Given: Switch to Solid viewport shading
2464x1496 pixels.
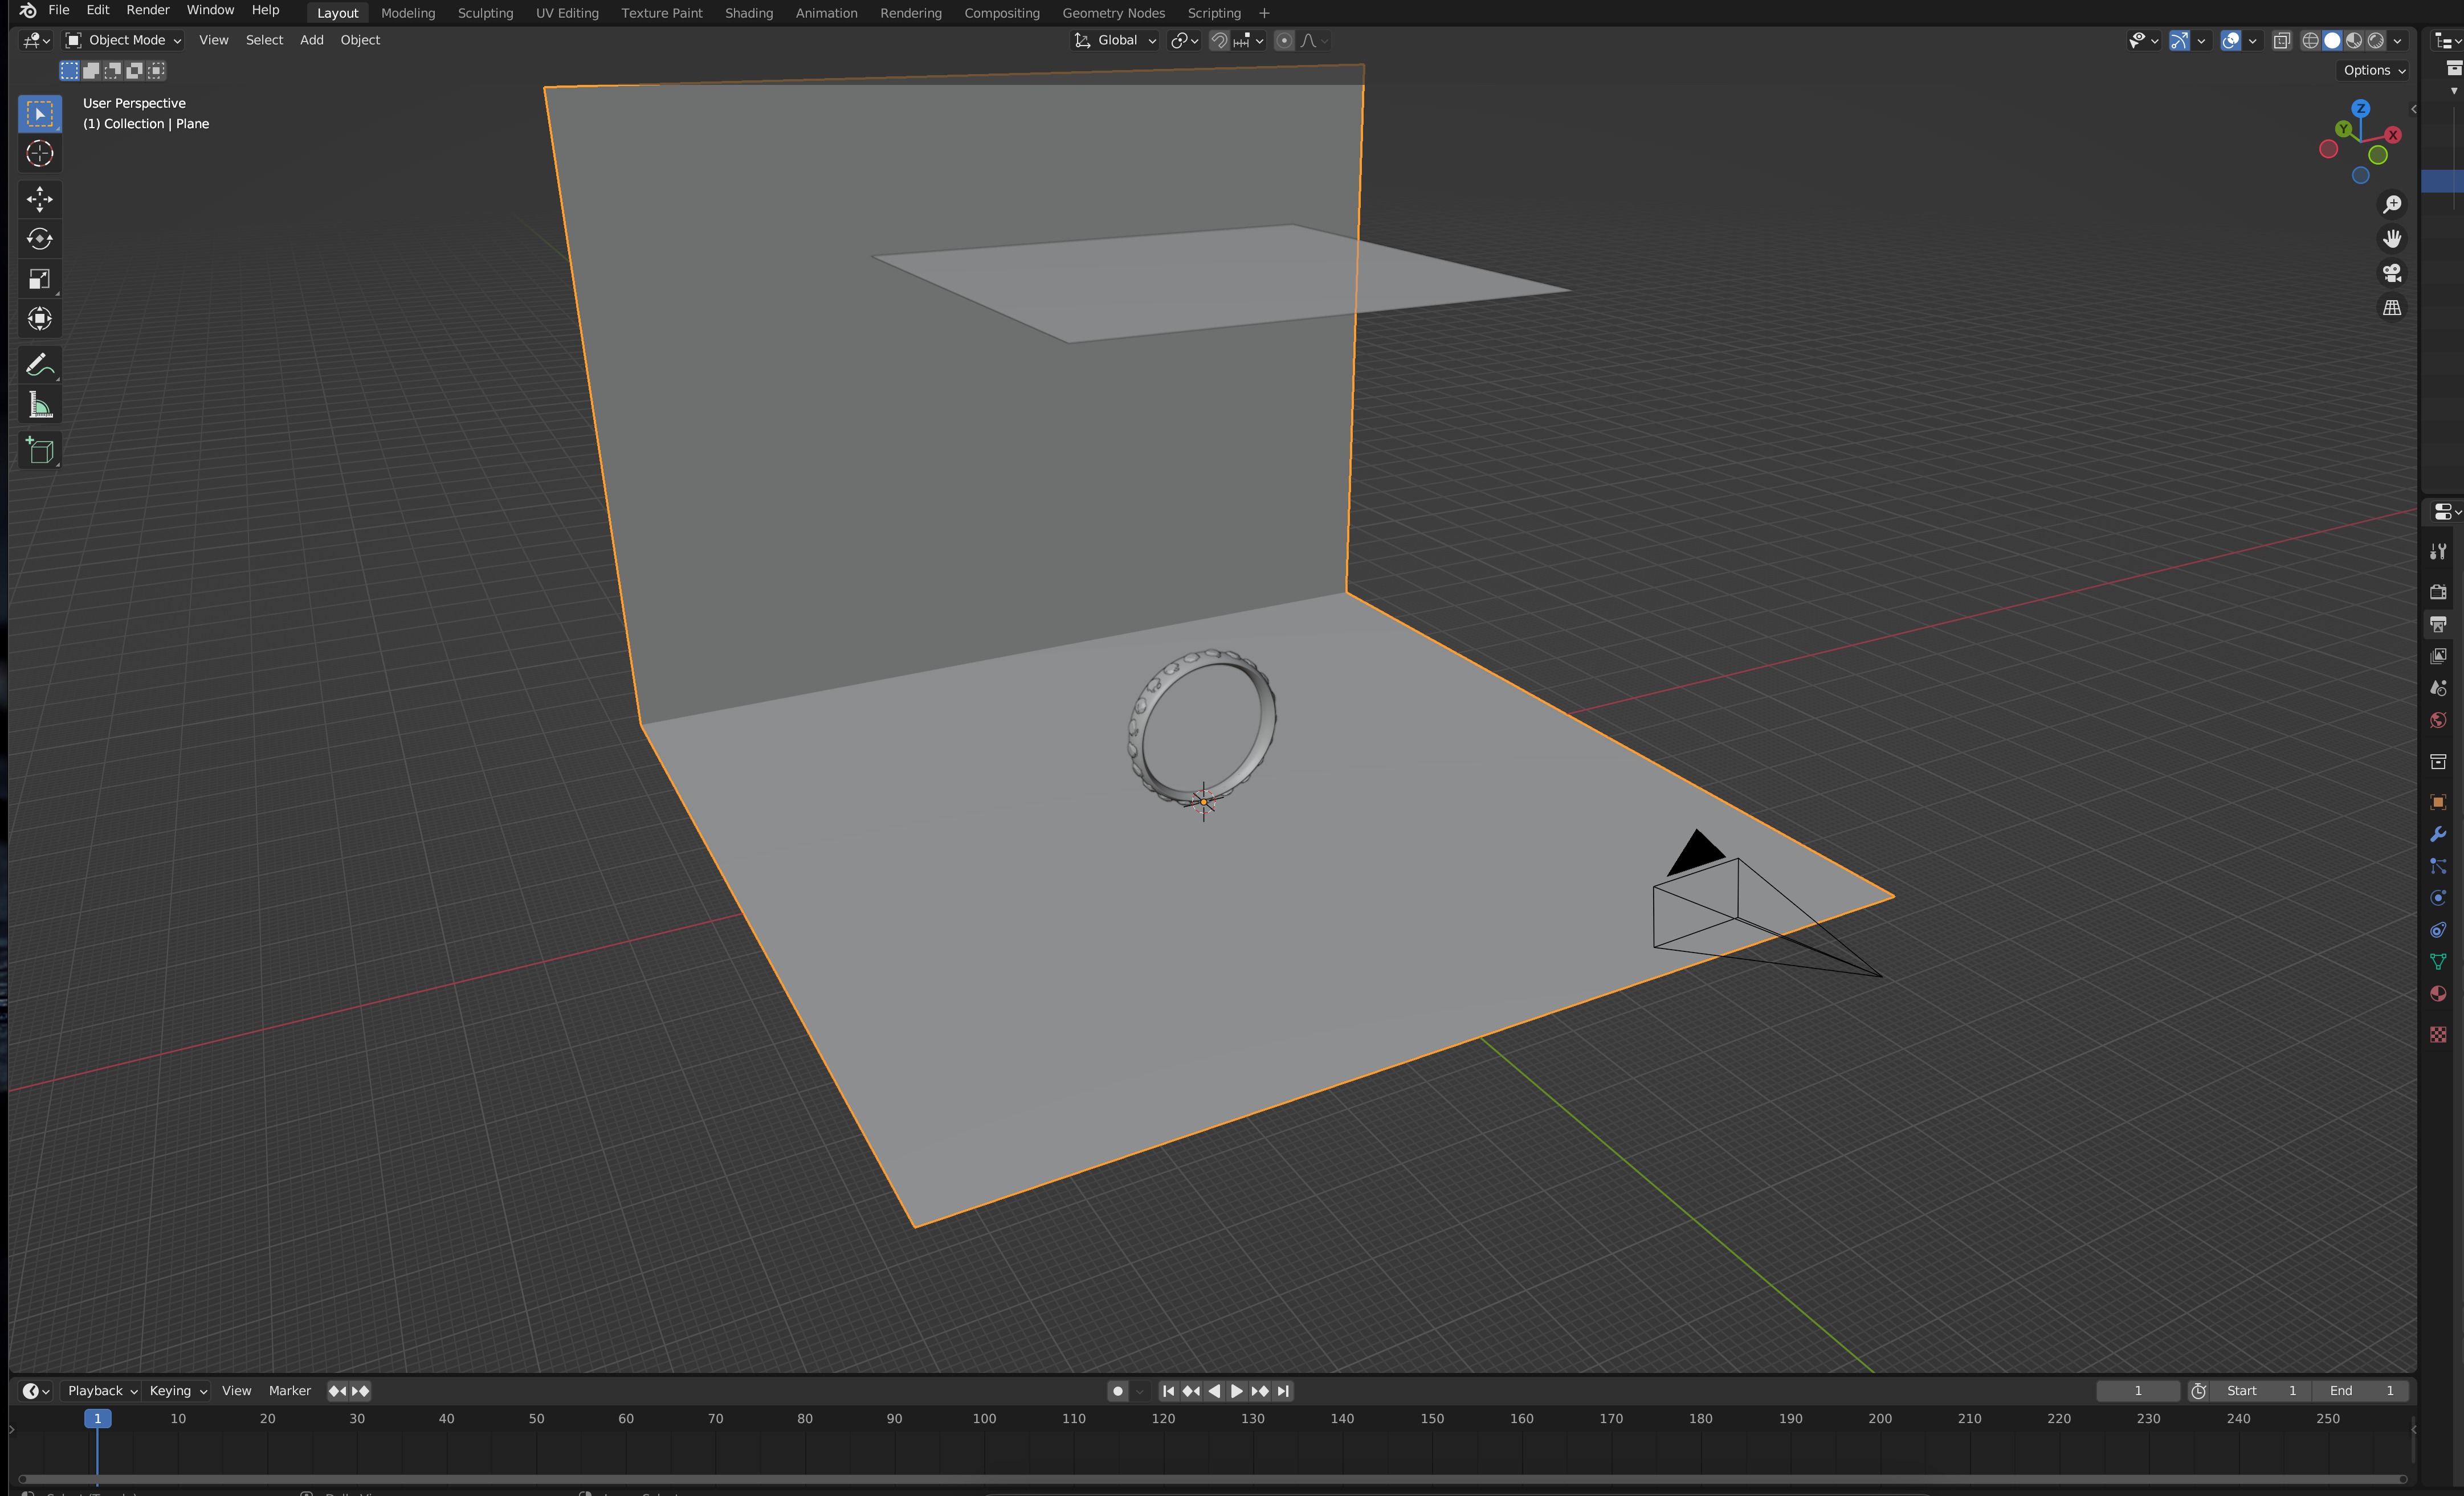Looking at the screenshot, I should [x=2332, y=41].
